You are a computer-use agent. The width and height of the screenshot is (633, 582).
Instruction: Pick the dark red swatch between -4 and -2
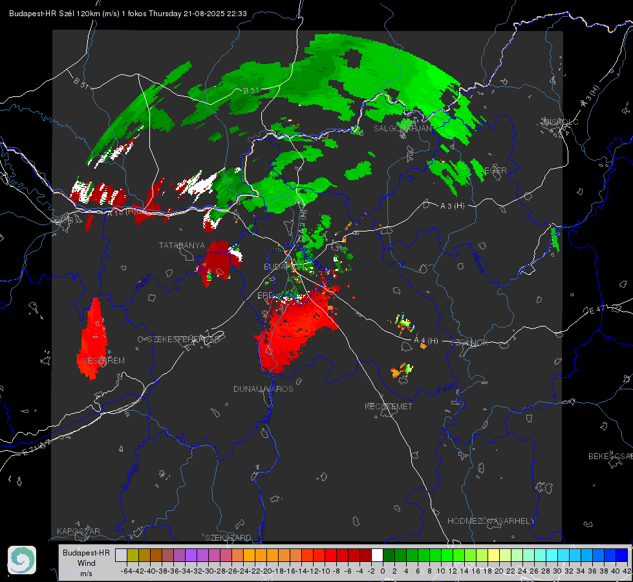pyautogui.click(x=365, y=555)
